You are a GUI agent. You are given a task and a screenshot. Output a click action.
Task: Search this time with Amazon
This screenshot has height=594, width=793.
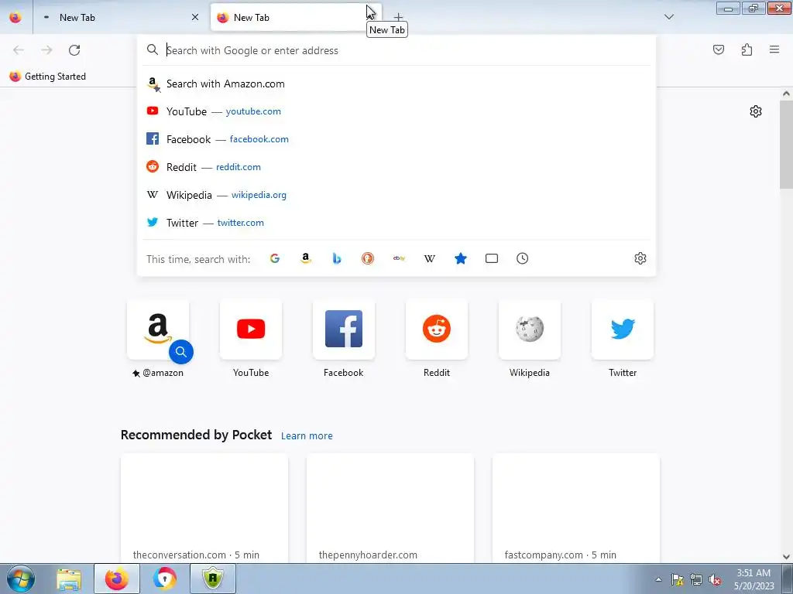[305, 258]
